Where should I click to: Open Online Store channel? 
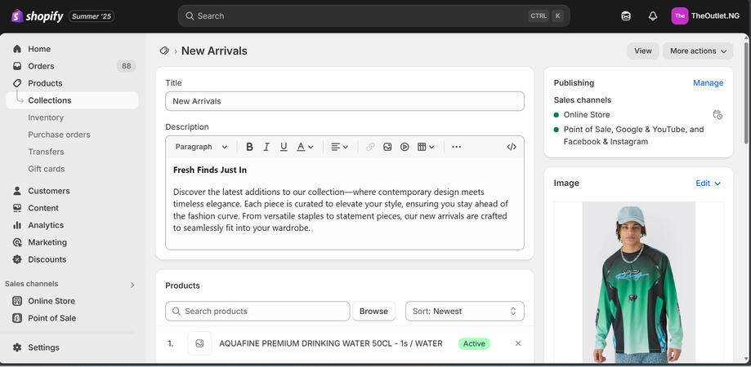click(x=51, y=301)
